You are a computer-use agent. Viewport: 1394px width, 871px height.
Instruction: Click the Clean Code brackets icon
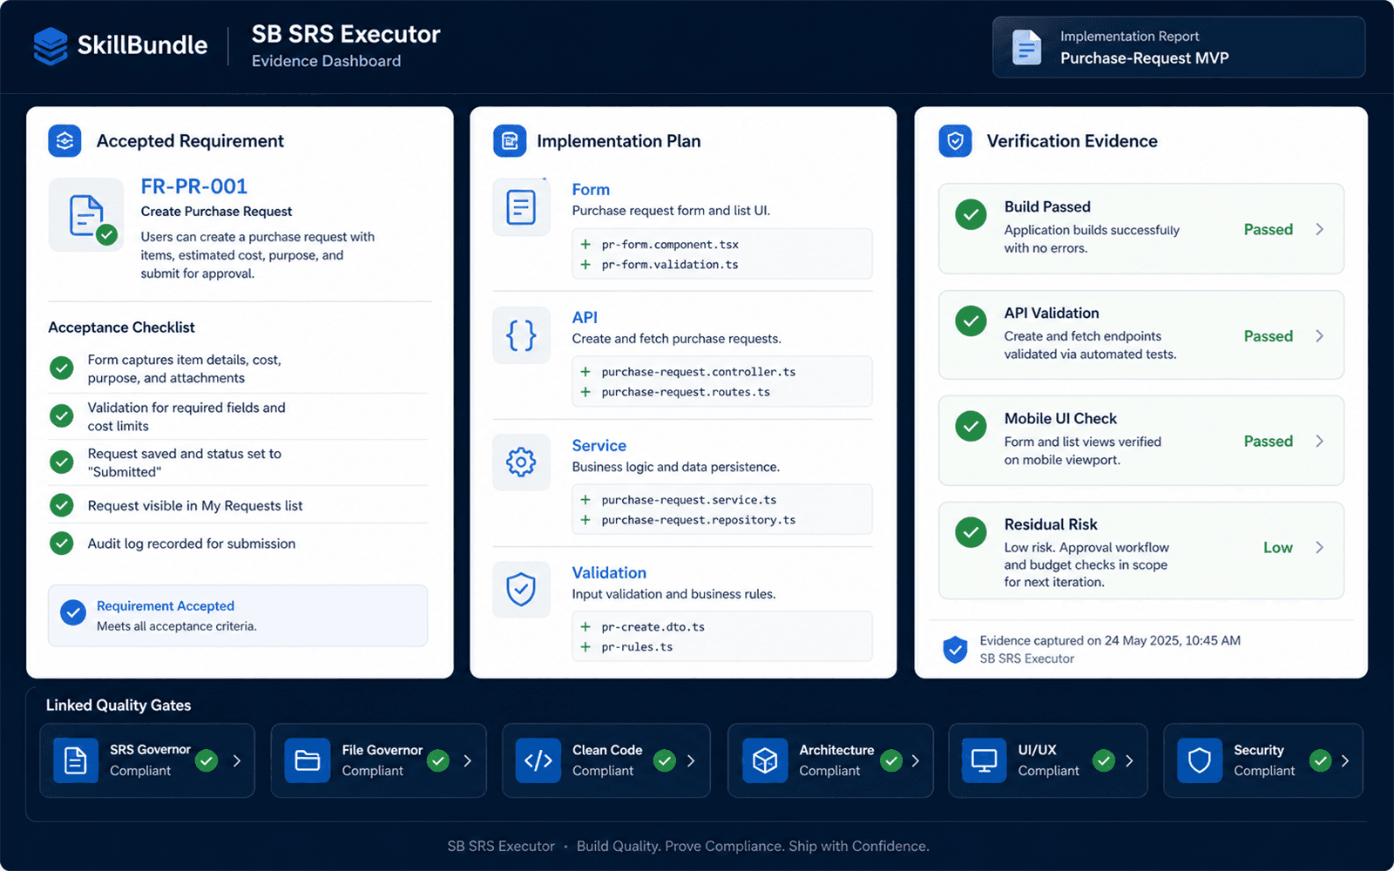pyautogui.click(x=538, y=760)
